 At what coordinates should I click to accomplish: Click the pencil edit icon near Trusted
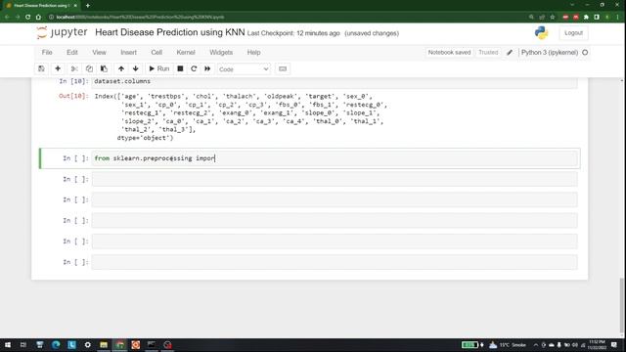tap(510, 52)
